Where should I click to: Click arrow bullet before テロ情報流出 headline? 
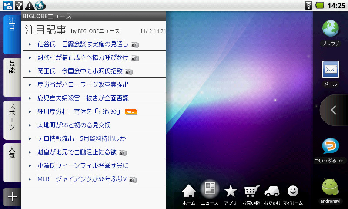[30, 139]
